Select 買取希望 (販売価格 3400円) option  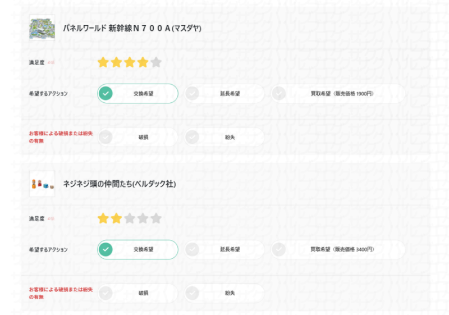(x=338, y=249)
